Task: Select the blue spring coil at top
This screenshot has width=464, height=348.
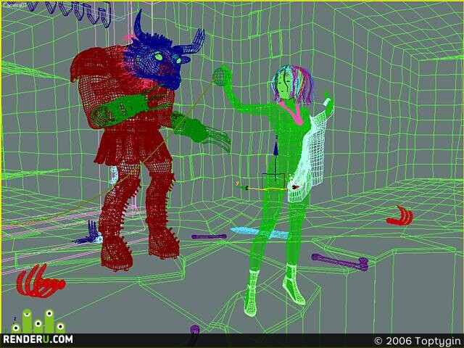Action: click(71, 13)
